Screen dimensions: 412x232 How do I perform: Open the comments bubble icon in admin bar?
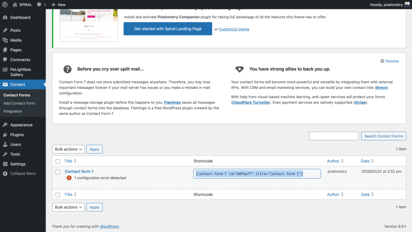(x=39, y=4)
